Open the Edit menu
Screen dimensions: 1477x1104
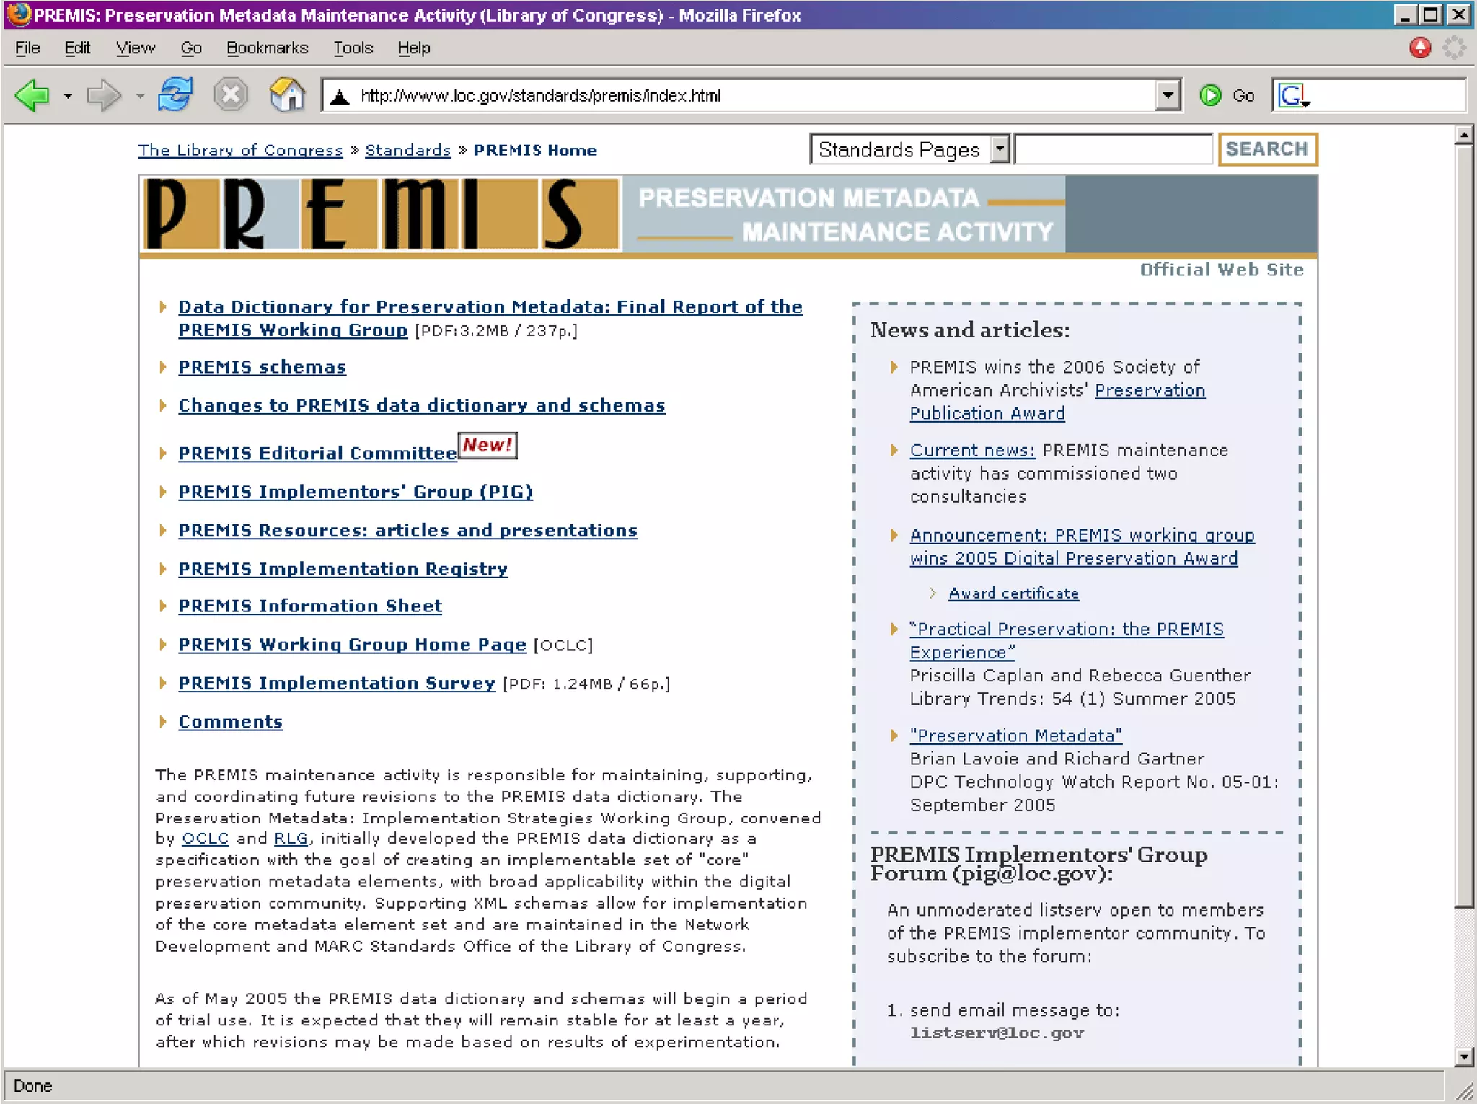click(x=77, y=48)
